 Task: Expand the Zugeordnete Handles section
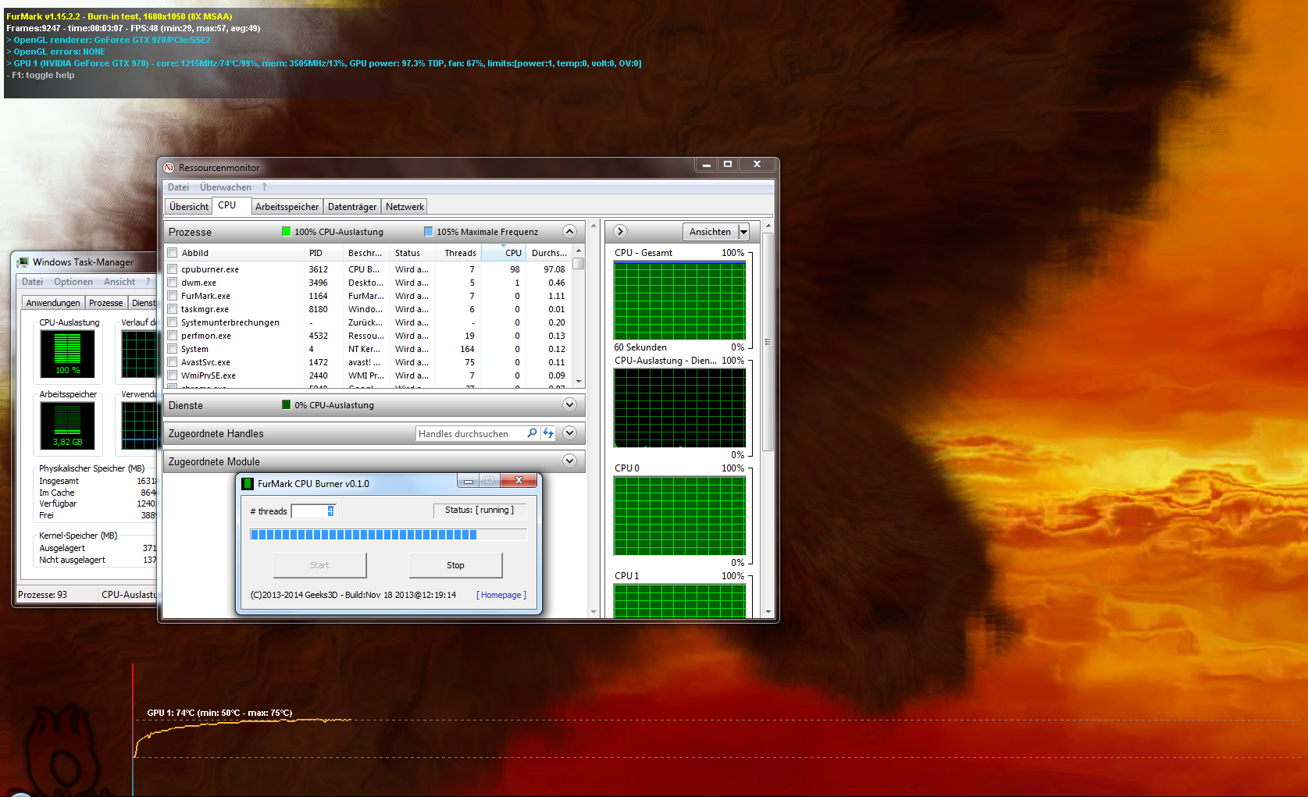click(x=569, y=433)
